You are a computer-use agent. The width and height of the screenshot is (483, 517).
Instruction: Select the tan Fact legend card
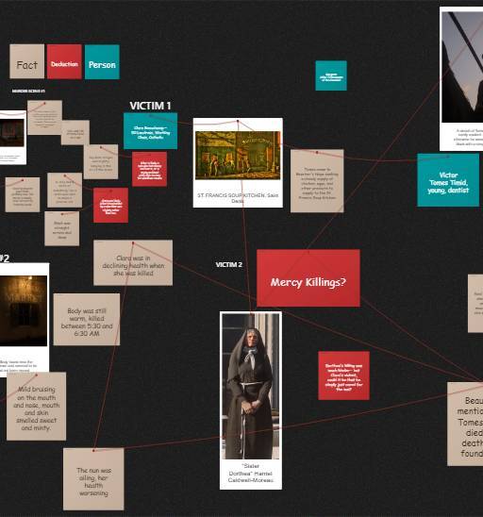27,61
